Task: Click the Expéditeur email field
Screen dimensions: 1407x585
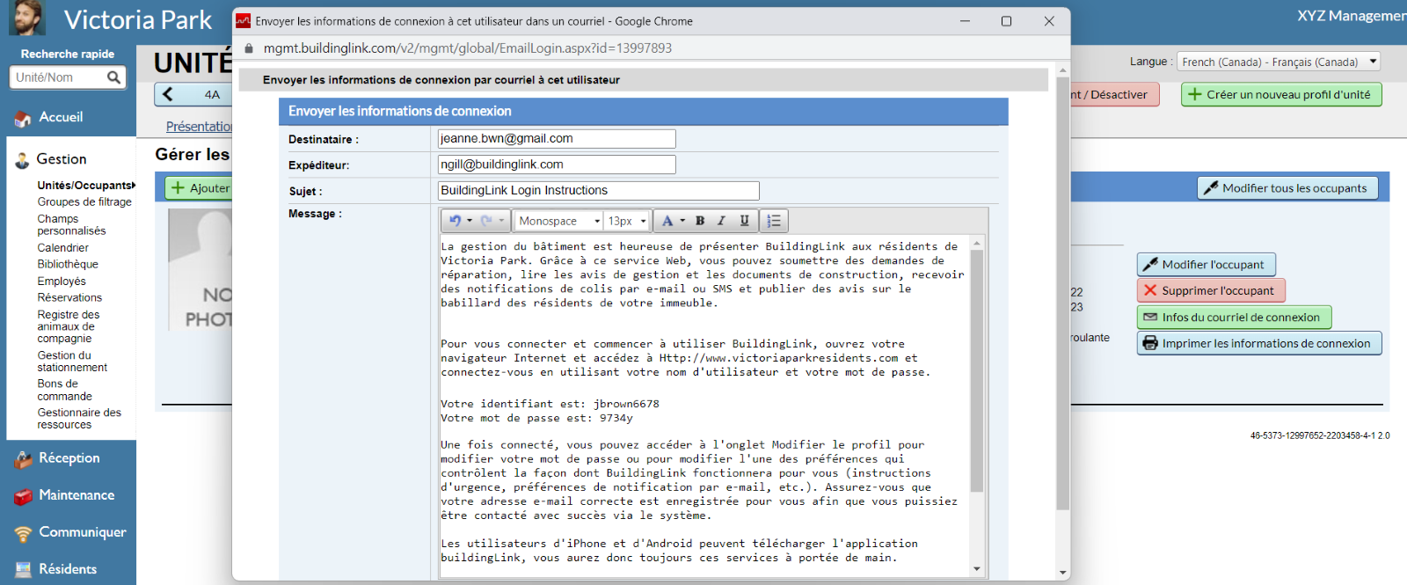Action: coord(557,165)
